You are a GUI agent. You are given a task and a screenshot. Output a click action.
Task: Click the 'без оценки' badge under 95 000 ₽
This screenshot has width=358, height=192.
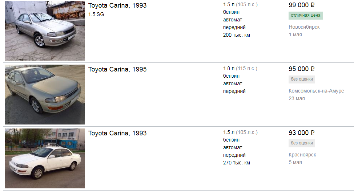point(302,79)
